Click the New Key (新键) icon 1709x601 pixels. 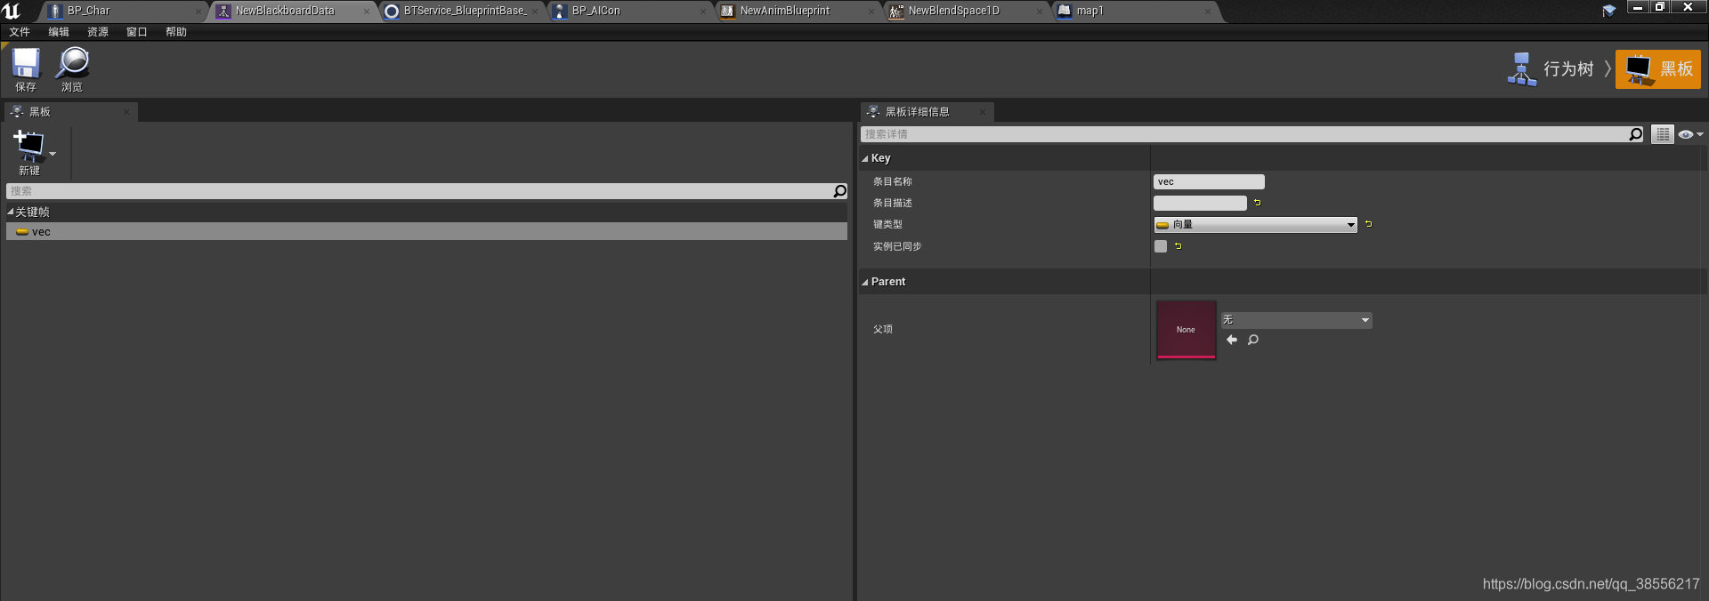pyautogui.click(x=28, y=152)
